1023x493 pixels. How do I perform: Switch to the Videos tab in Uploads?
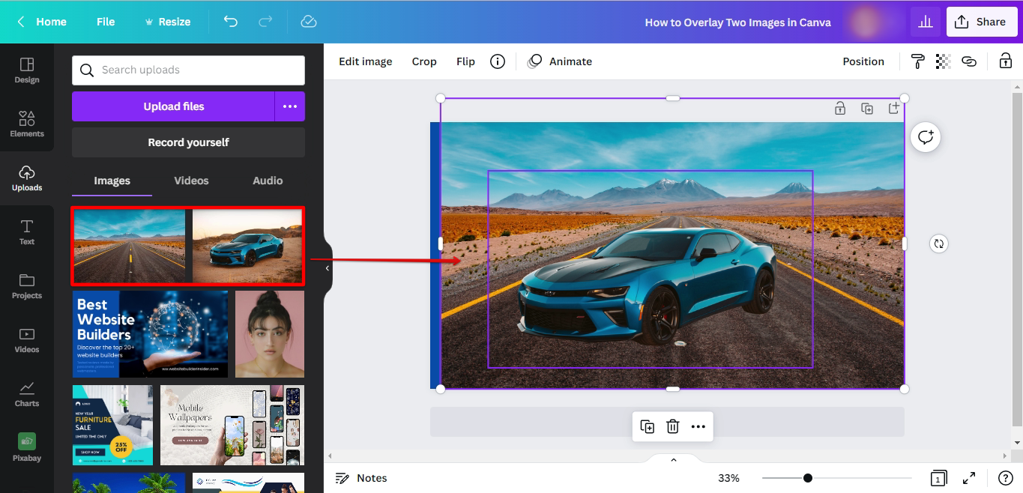tap(191, 181)
